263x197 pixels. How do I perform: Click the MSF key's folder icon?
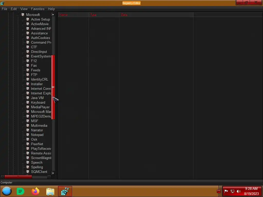pyautogui.click(x=28, y=121)
